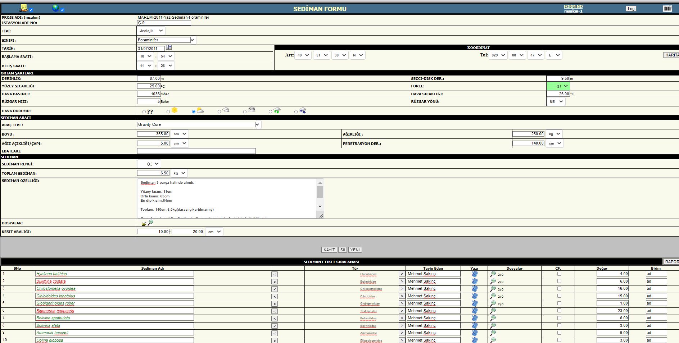Tick the CF. checkbox for Chilostomella ovoidea
The image size is (679, 343).
click(559, 288)
